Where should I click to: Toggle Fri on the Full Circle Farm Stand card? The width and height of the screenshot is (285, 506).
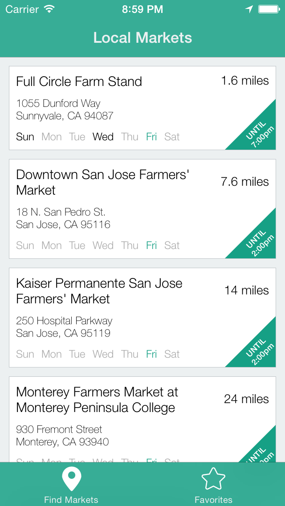pyautogui.click(x=151, y=137)
